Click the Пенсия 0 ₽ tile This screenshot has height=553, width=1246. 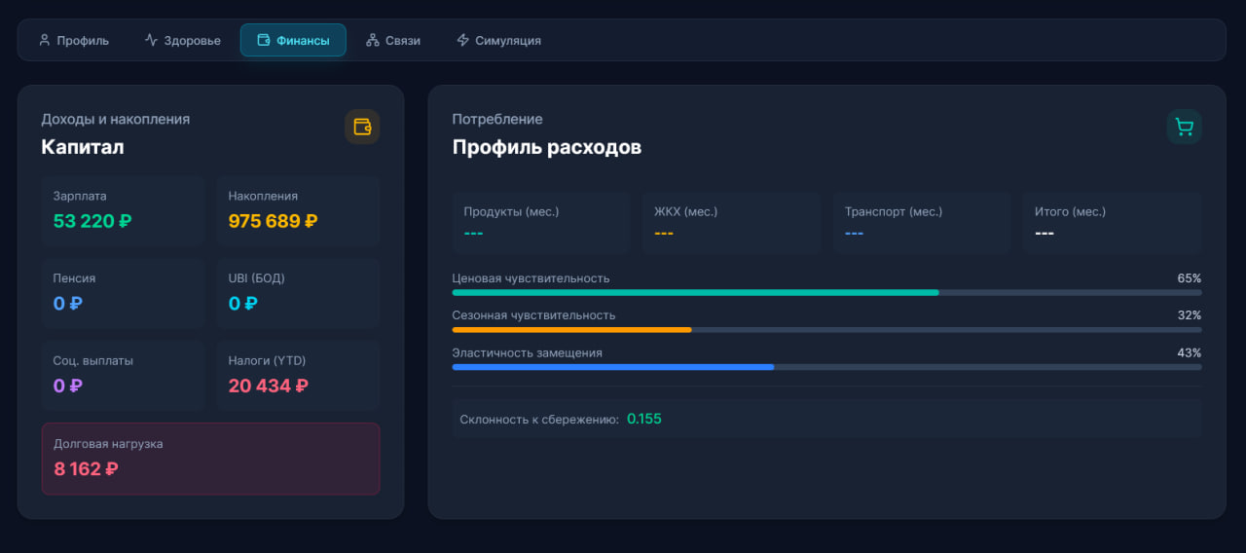[x=123, y=293]
